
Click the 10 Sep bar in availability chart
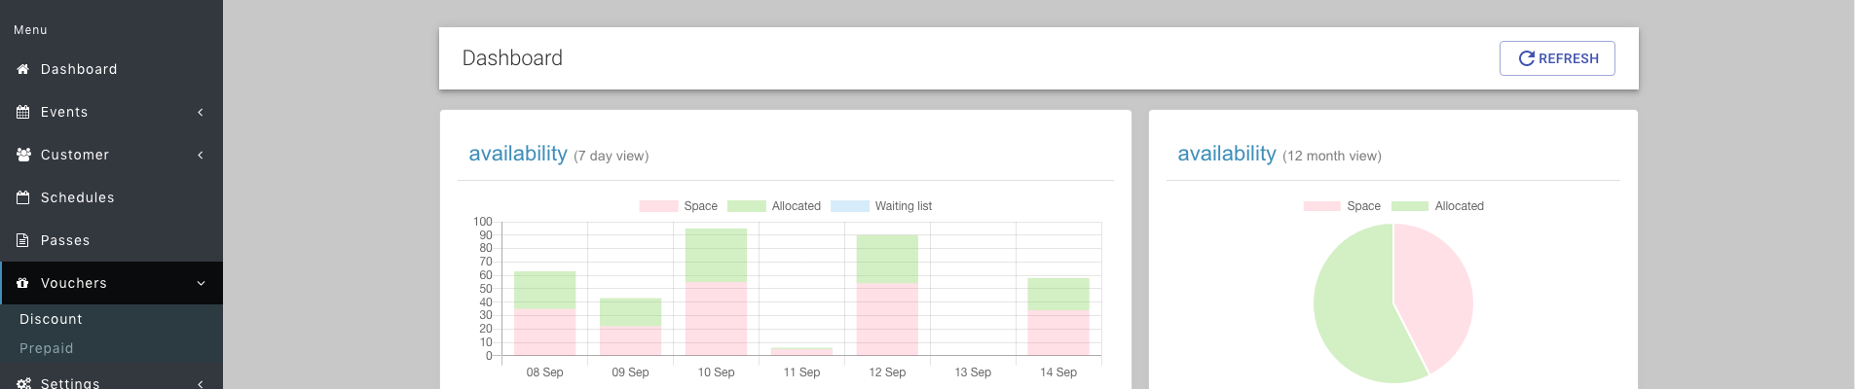[x=716, y=292]
